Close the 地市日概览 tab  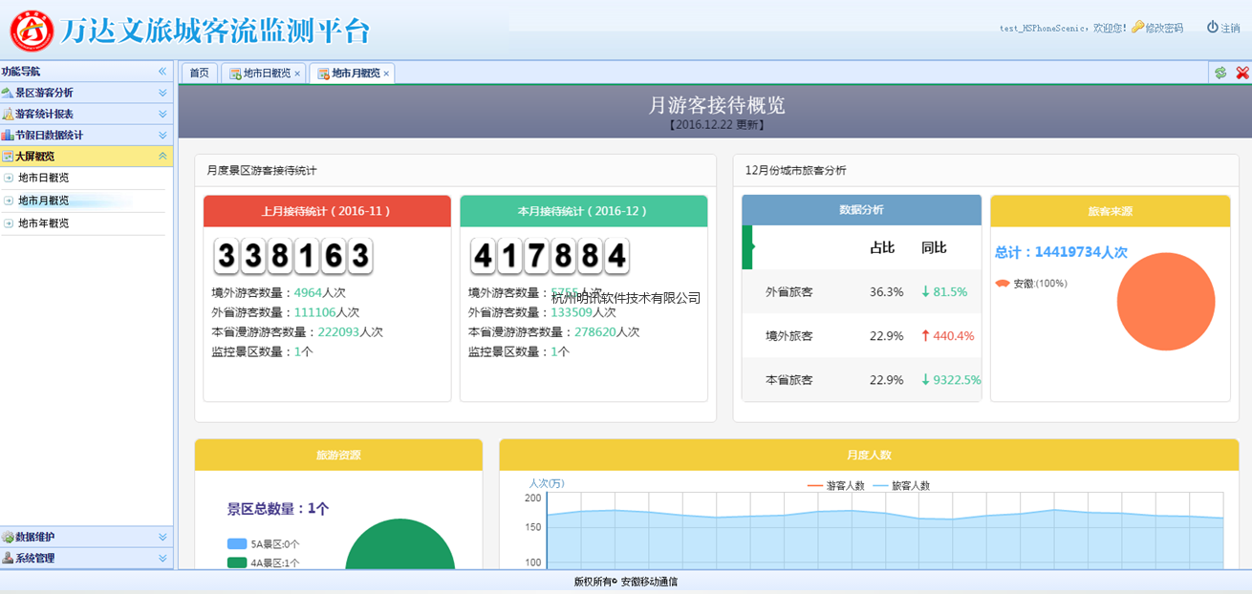click(297, 74)
